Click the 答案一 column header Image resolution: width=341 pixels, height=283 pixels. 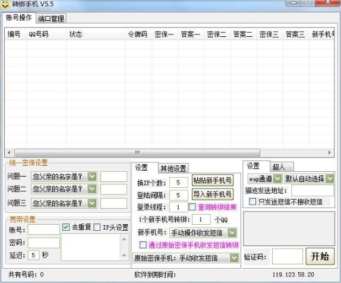tap(191, 34)
